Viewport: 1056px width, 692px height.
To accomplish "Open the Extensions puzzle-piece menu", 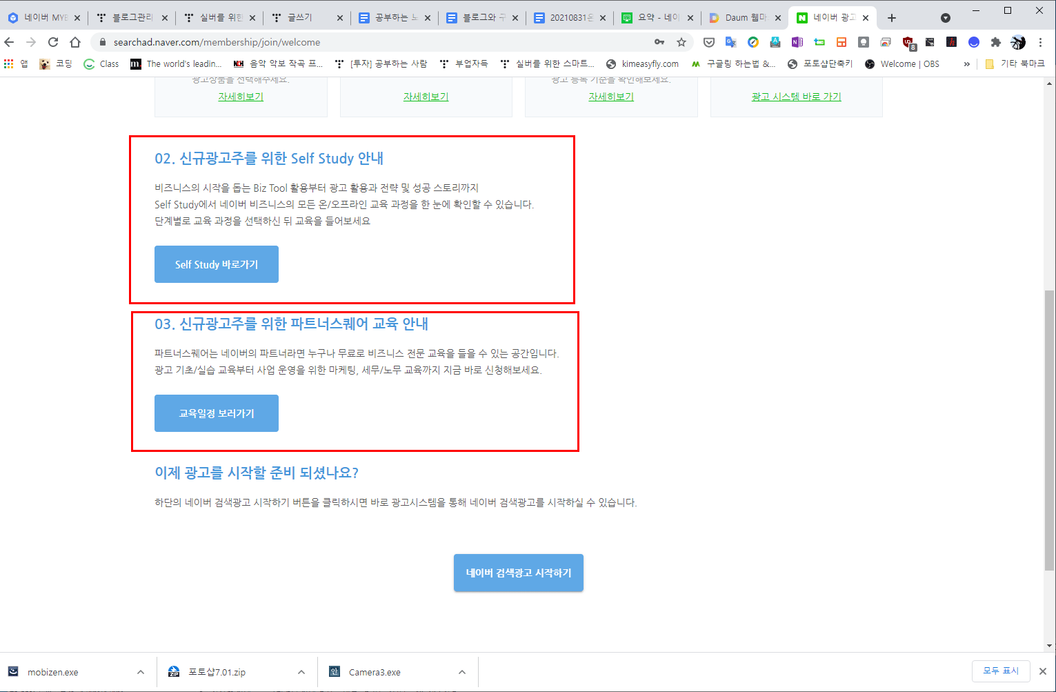I will pyautogui.click(x=995, y=42).
